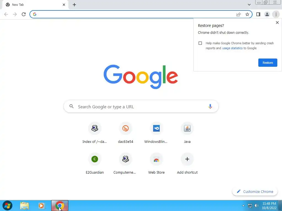Enable sending crash reports checkbox

200,43
